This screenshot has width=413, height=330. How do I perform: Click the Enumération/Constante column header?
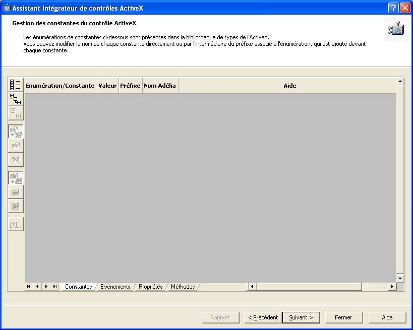pyautogui.click(x=60, y=86)
